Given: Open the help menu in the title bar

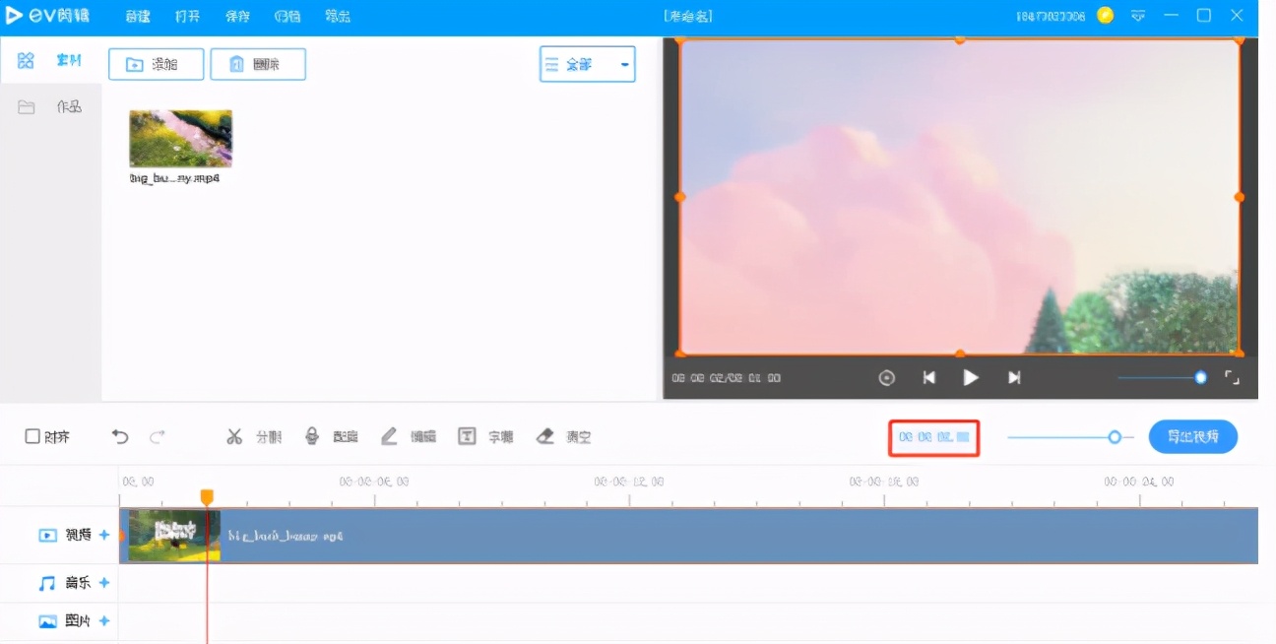Looking at the screenshot, I should pos(338,15).
